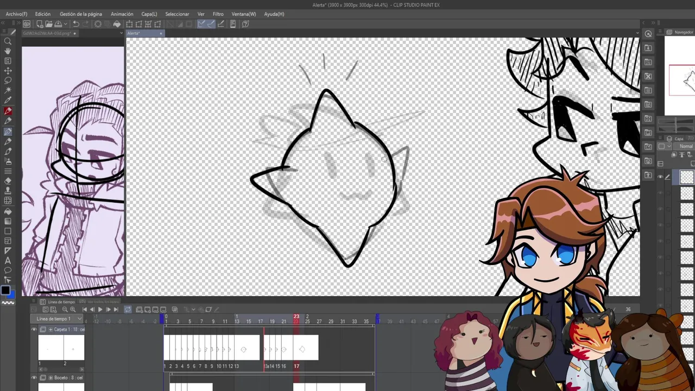Click the Save icon in the toolbar

(58, 24)
